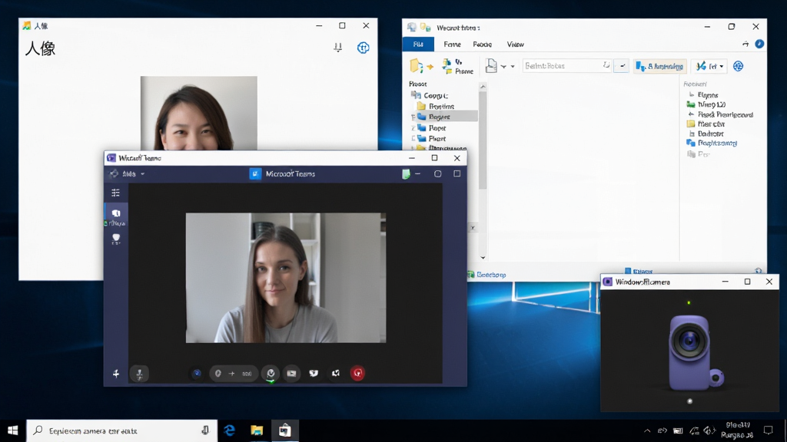Click the portrait photo in 人像 window
The image size is (787, 442).
tap(199, 114)
